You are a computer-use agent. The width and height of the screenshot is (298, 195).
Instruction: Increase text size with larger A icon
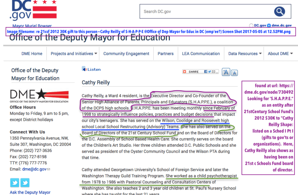pos(226,72)
